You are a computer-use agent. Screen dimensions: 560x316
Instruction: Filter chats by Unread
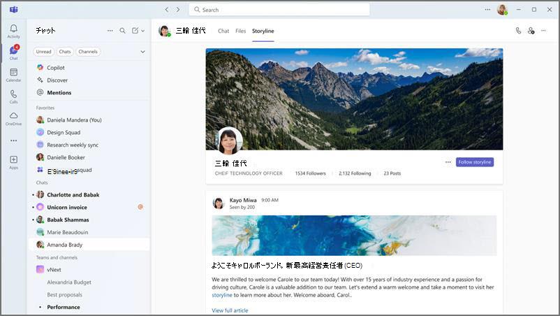point(43,52)
